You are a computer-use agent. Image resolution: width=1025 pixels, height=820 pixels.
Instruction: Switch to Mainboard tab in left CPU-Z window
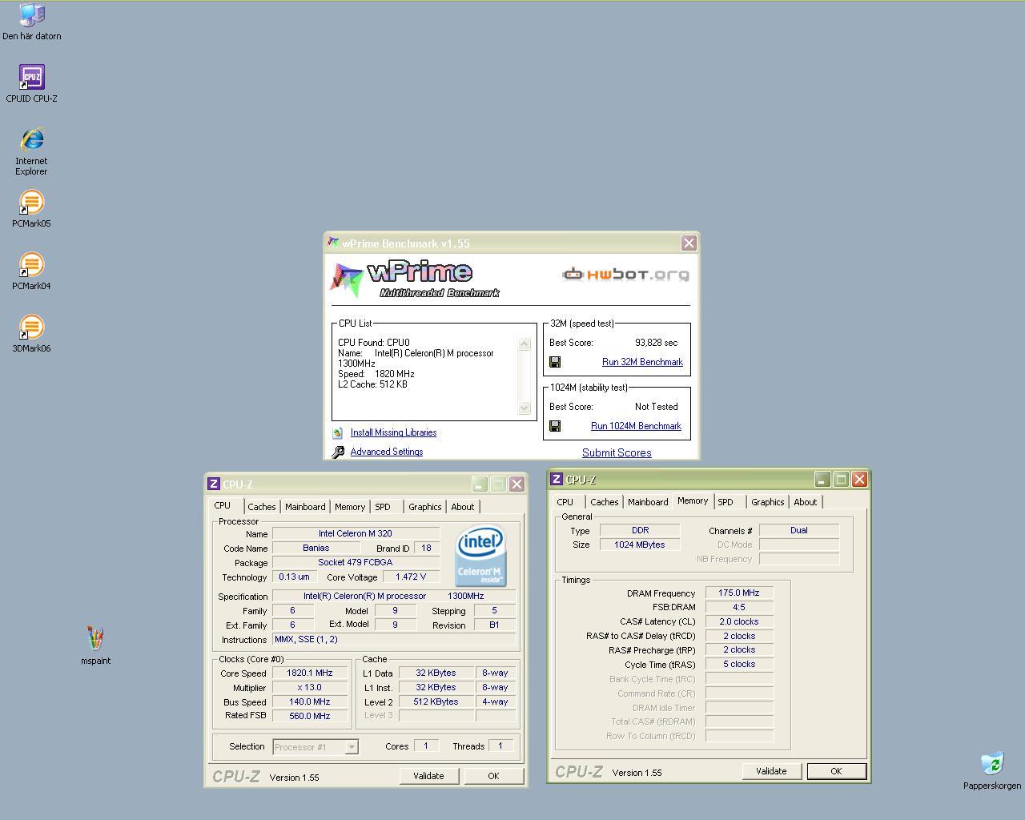point(305,507)
